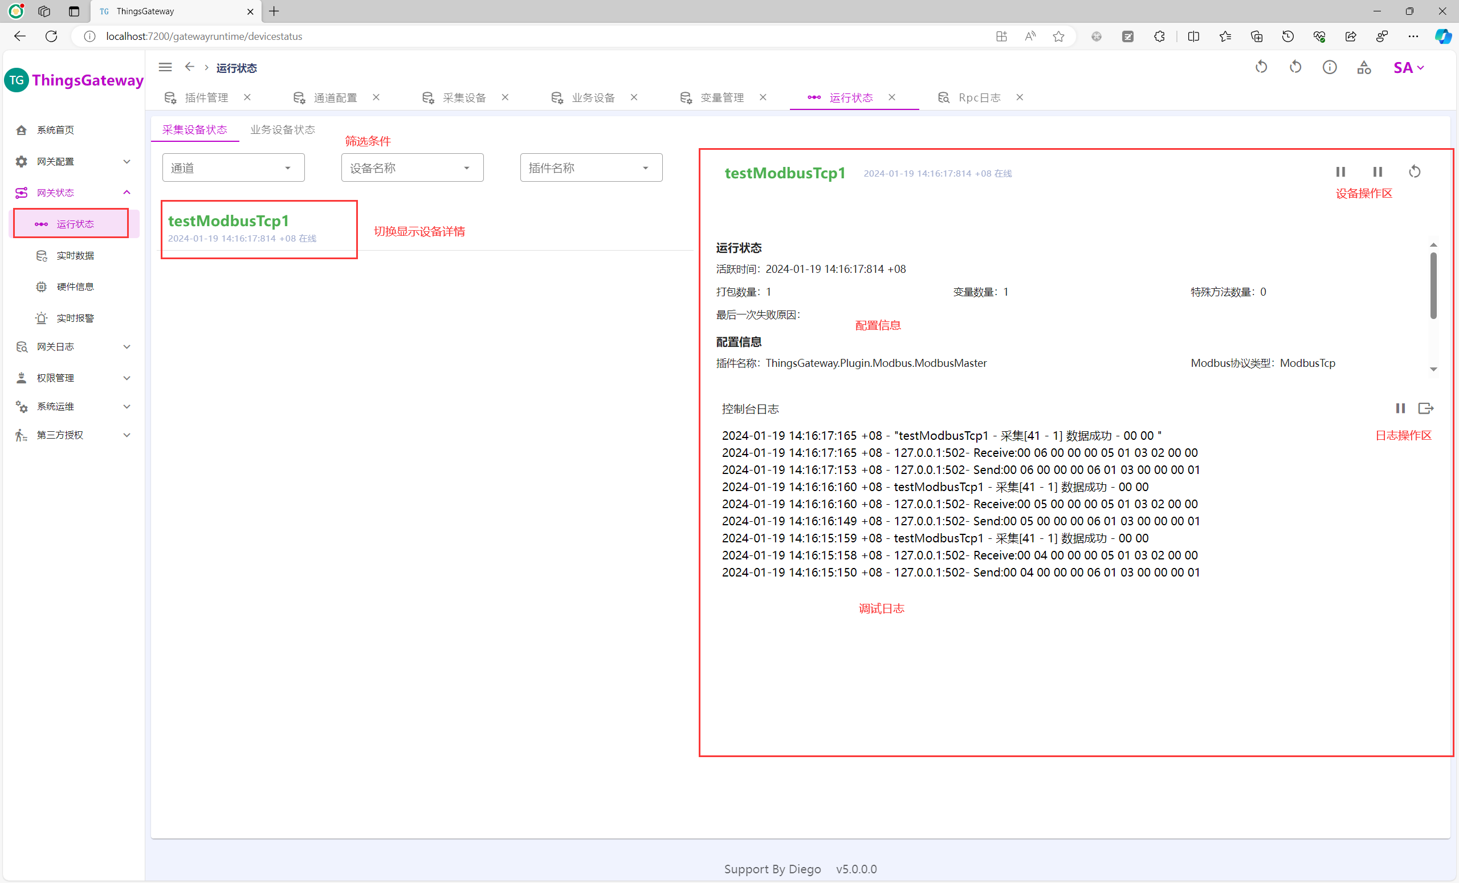1459x883 pixels.
Task: Pause the console log output
Action: pos(1400,408)
